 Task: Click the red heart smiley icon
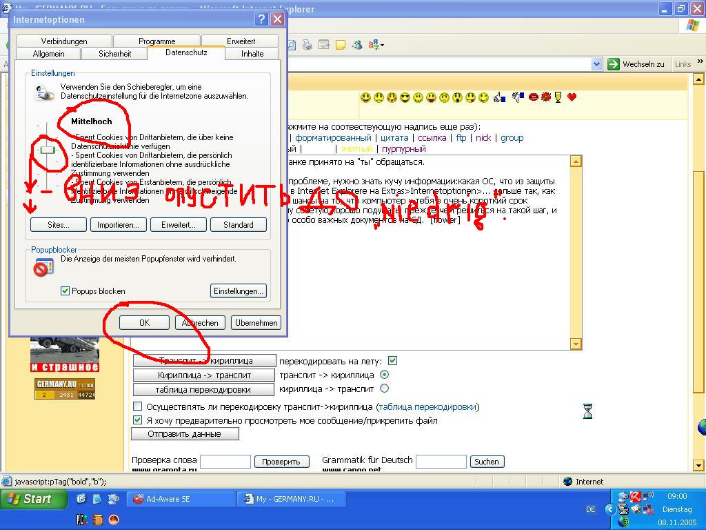click(572, 97)
